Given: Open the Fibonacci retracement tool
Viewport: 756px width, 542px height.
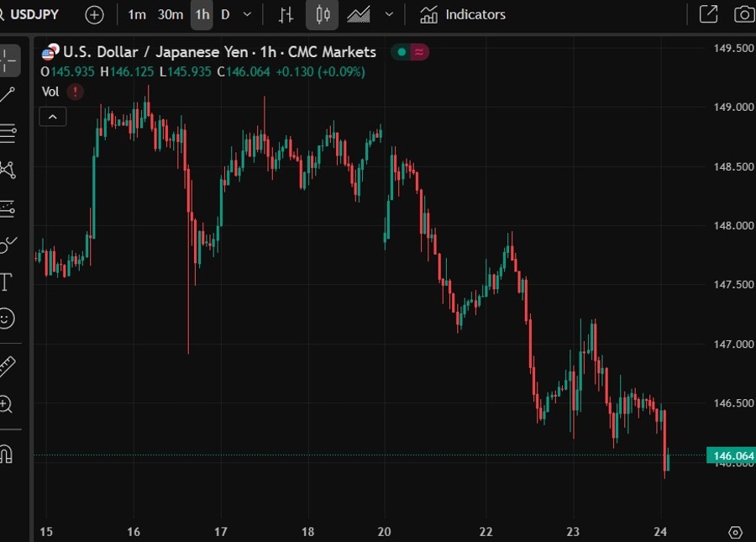Looking at the screenshot, I should (x=8, y=133).
